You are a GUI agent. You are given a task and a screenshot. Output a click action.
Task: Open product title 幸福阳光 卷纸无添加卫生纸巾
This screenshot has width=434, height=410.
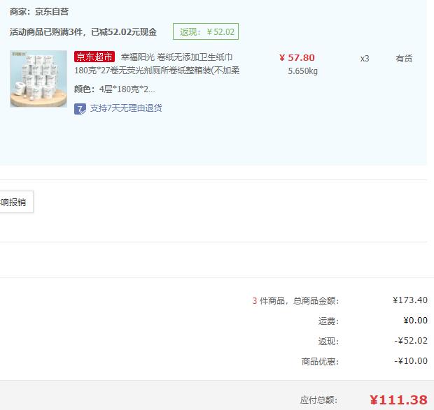[176, 57]
